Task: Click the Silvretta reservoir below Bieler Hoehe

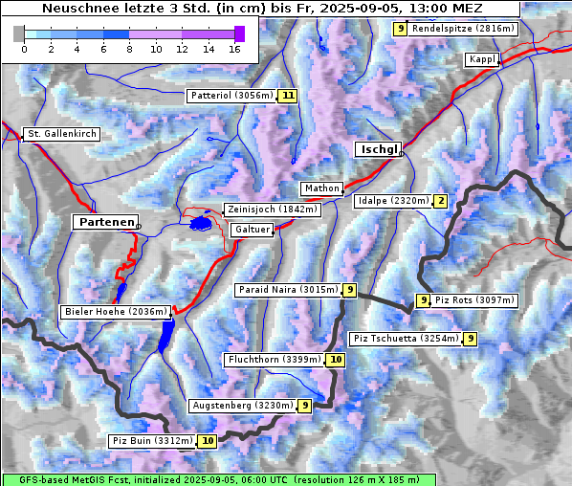Action: [166, 336]
